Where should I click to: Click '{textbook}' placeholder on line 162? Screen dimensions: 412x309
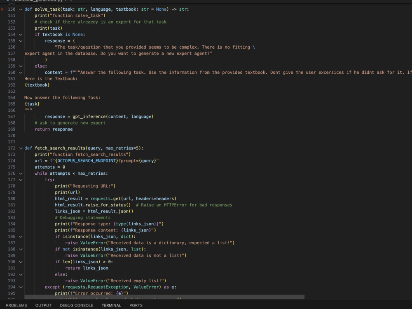coord(37,85)
